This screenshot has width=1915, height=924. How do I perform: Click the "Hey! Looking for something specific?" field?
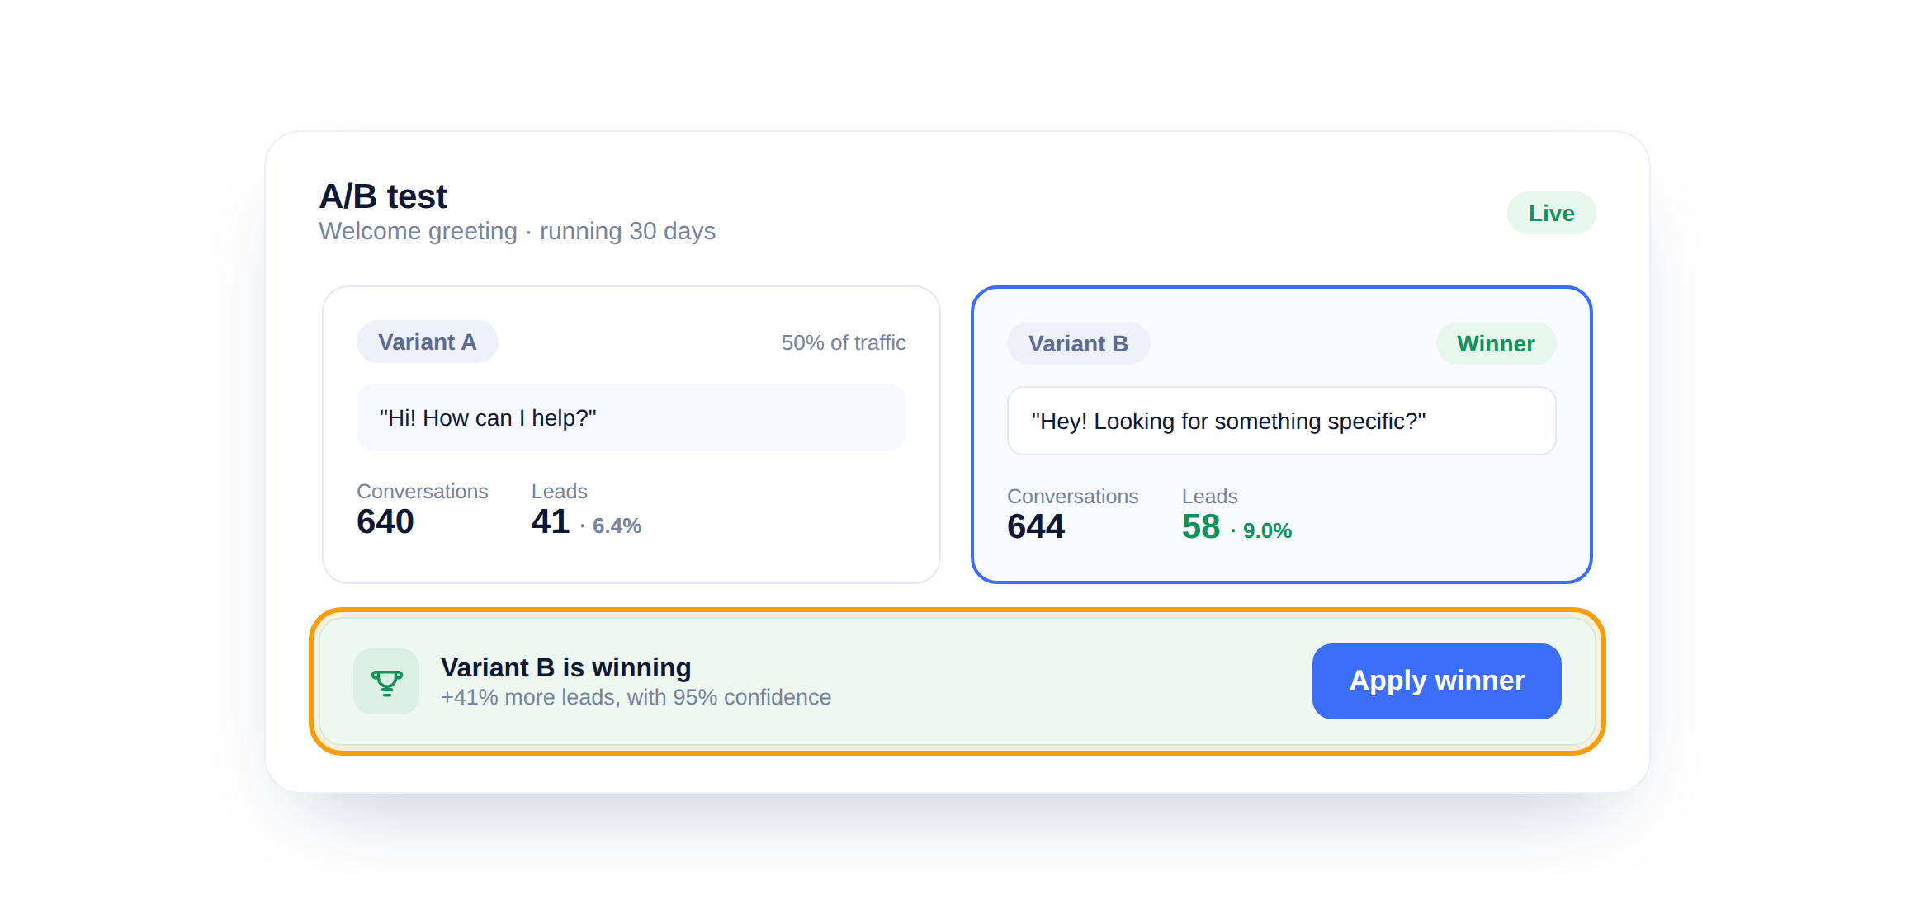pyautogui.click(x=1281, y=421)
